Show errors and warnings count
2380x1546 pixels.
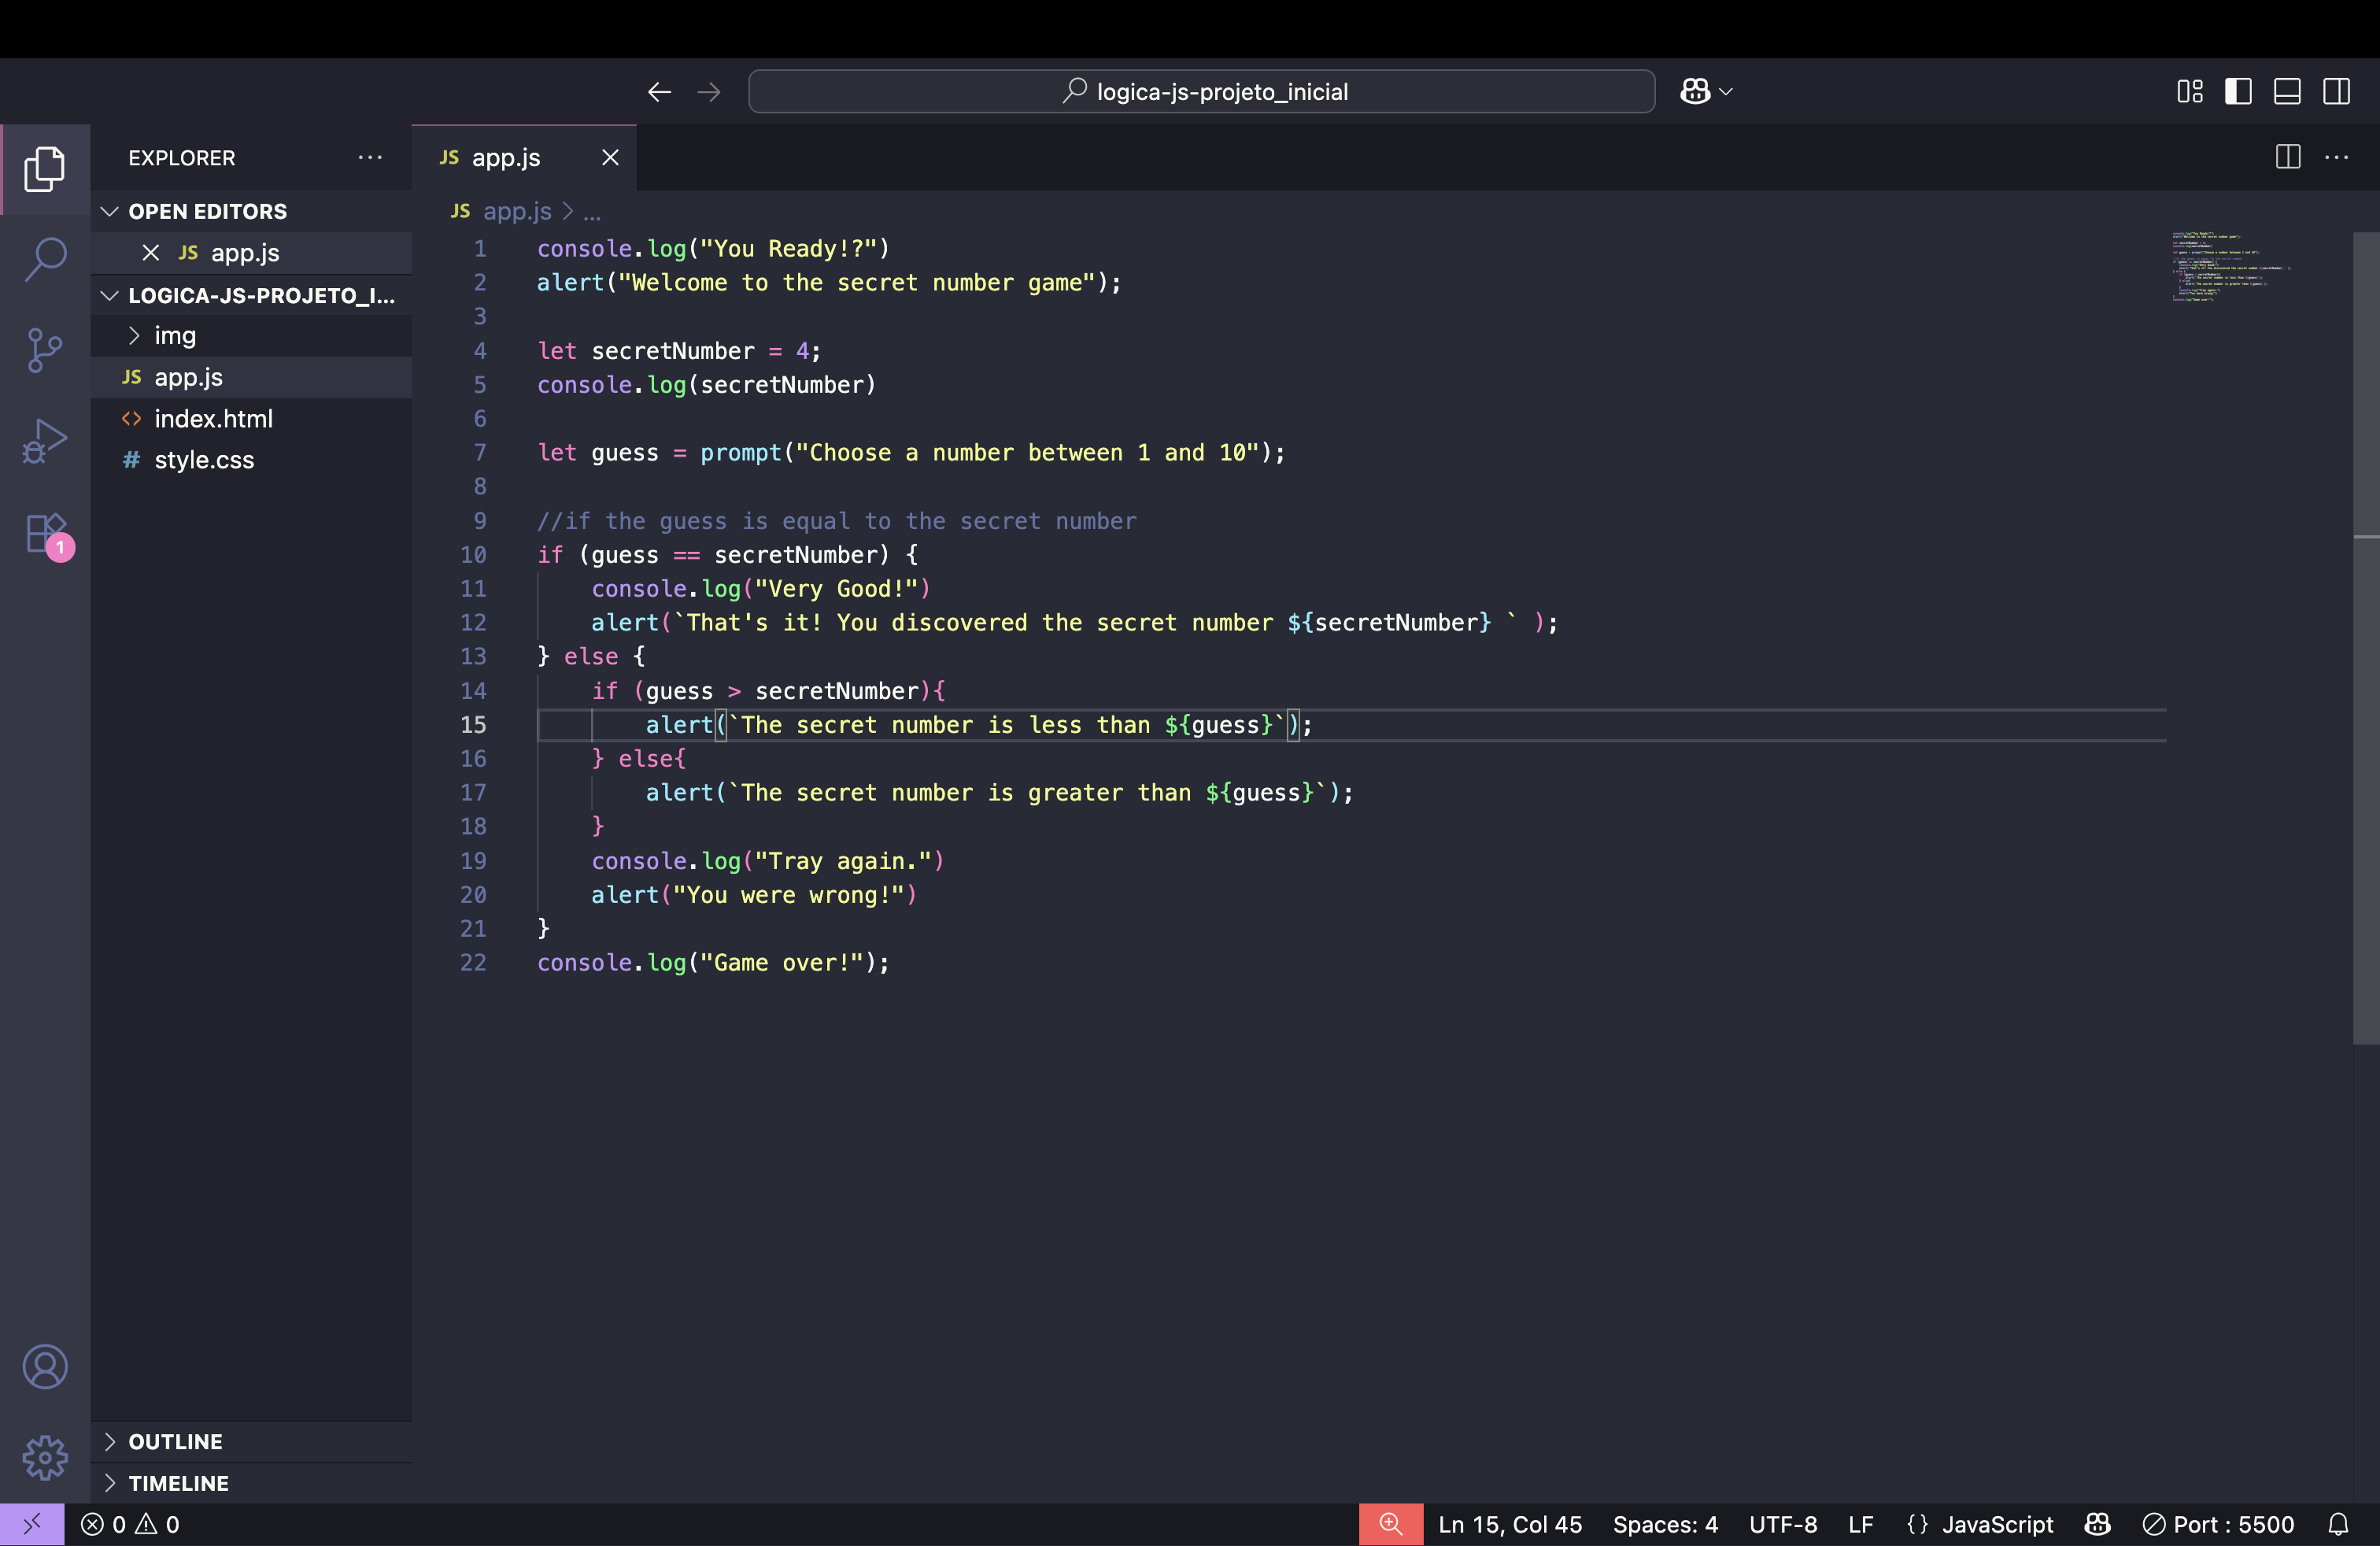pyautogui.click(x=131, y=1524)
